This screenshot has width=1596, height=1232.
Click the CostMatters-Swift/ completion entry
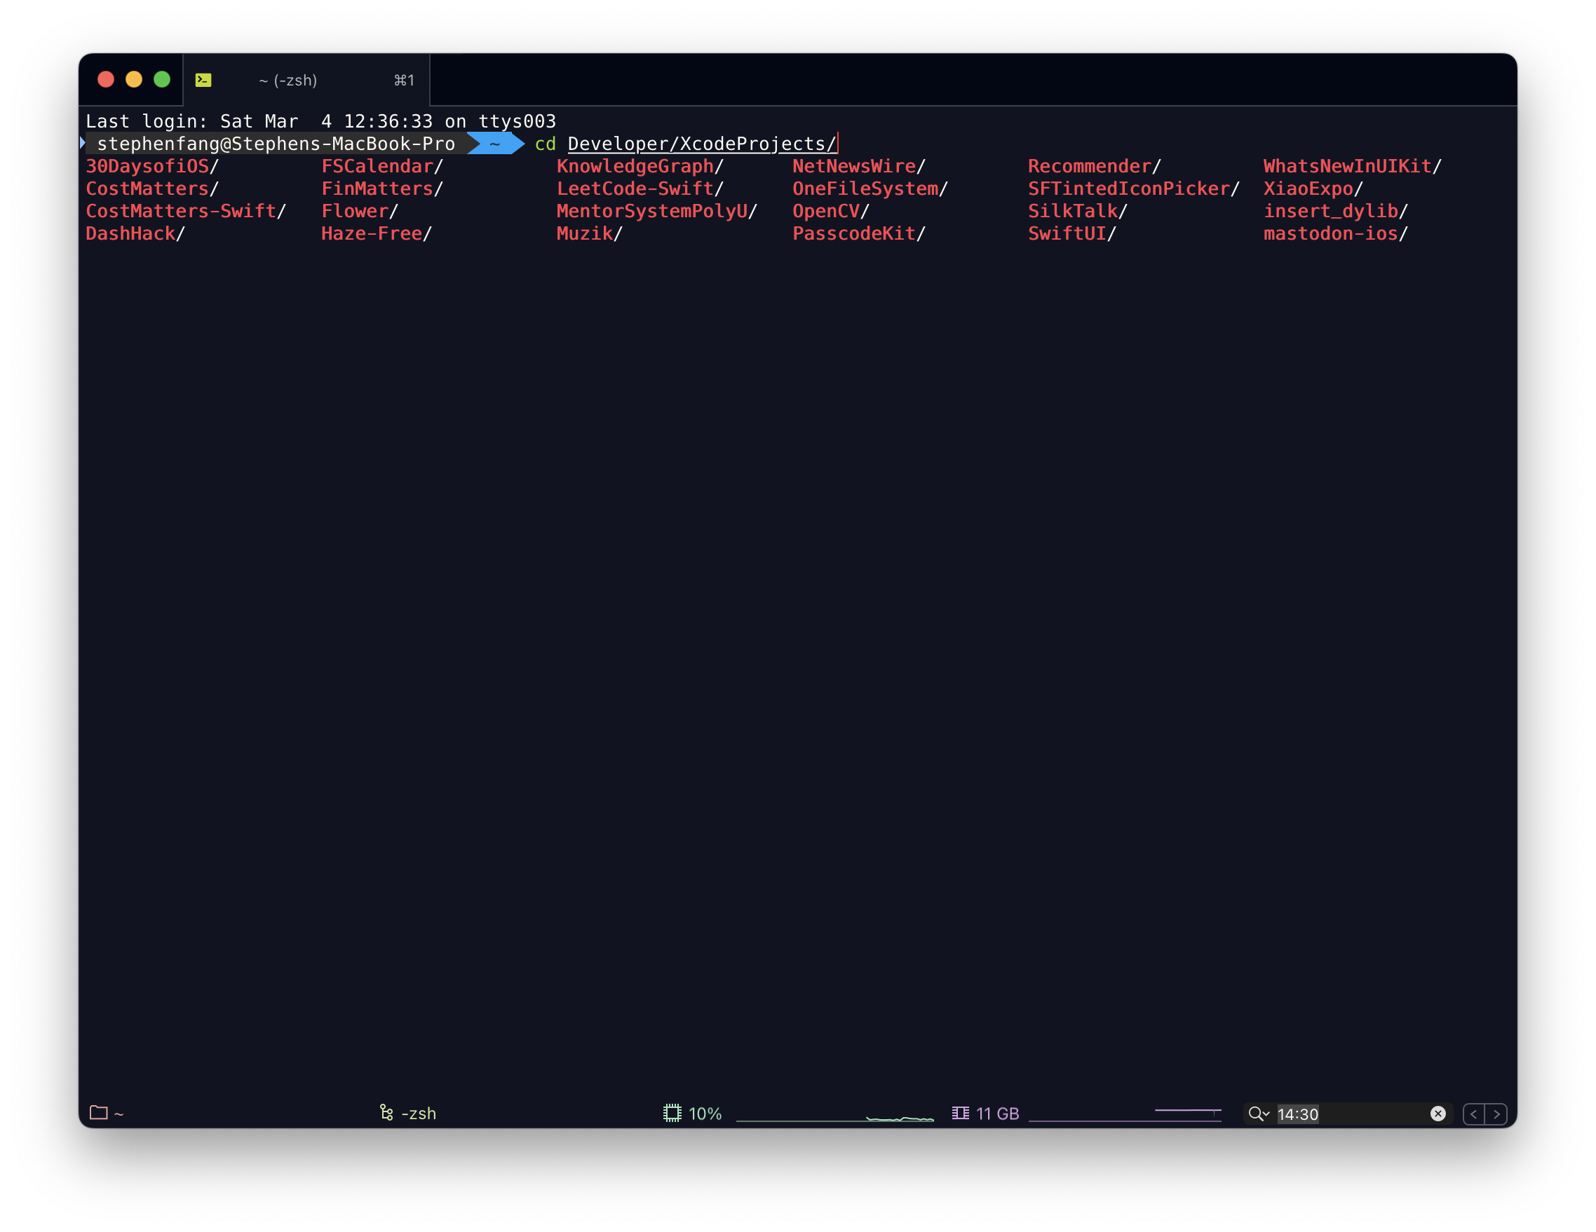click(186, 211)
